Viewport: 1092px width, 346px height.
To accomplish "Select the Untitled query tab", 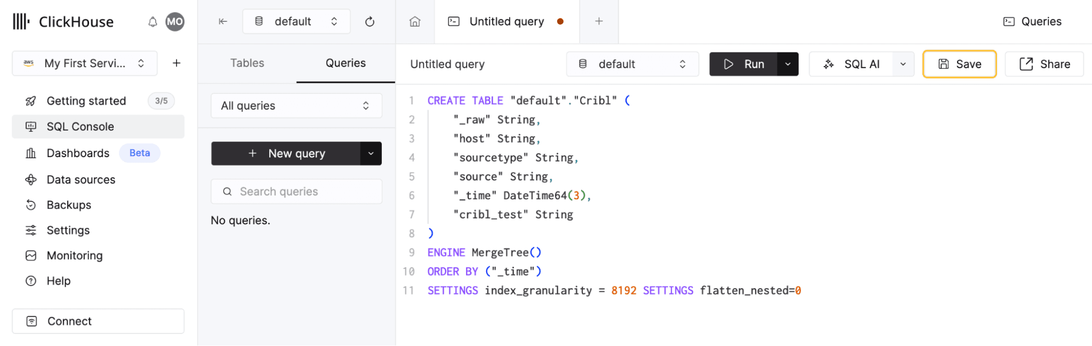I will 506,21.
